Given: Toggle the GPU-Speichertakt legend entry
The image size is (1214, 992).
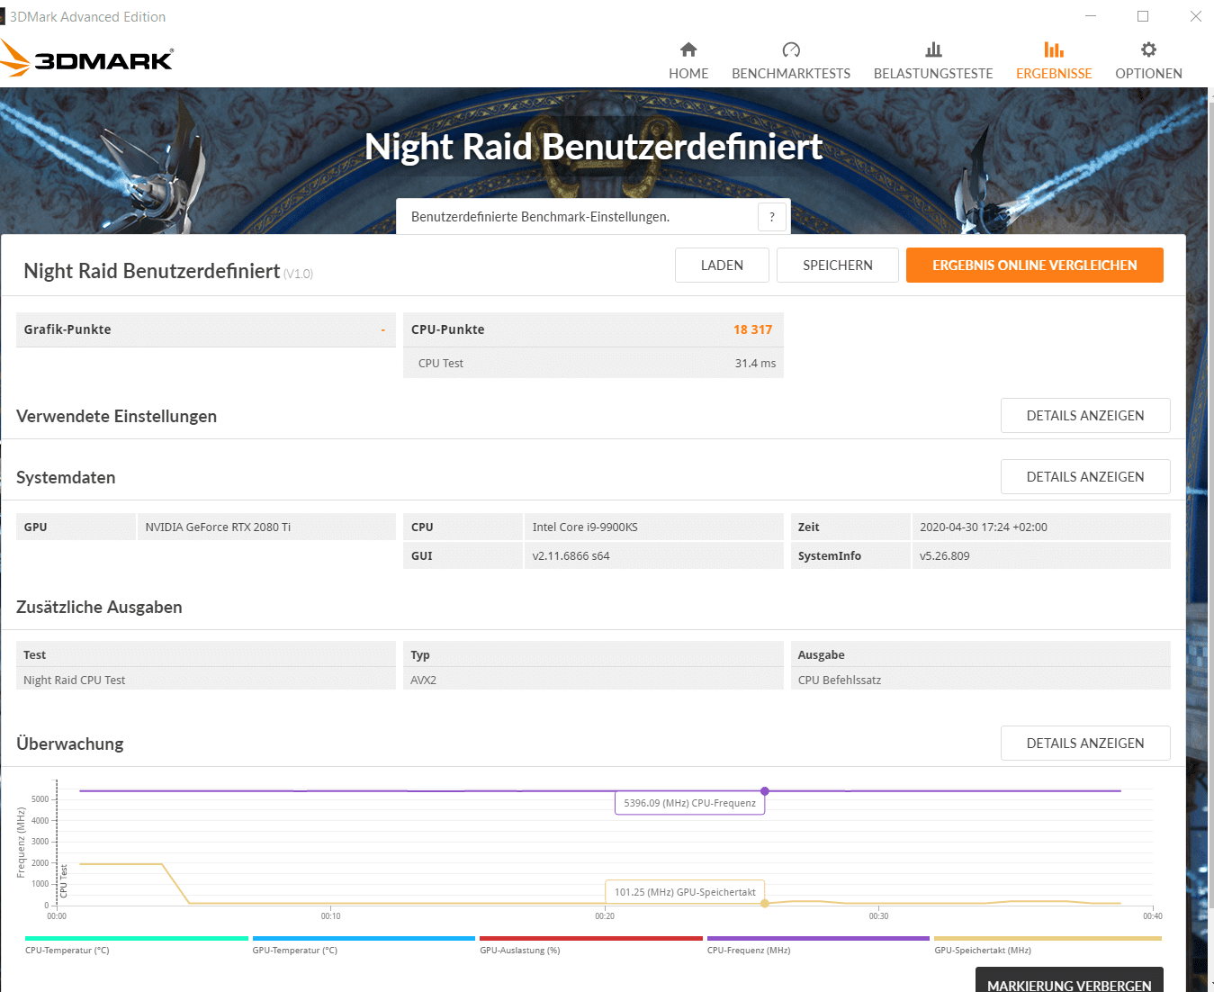Looking at the screenshot, I should pyautogui.click(x=1048, y=945).
